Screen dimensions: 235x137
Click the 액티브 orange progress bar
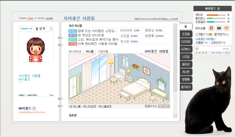click(x=216, y=15)
